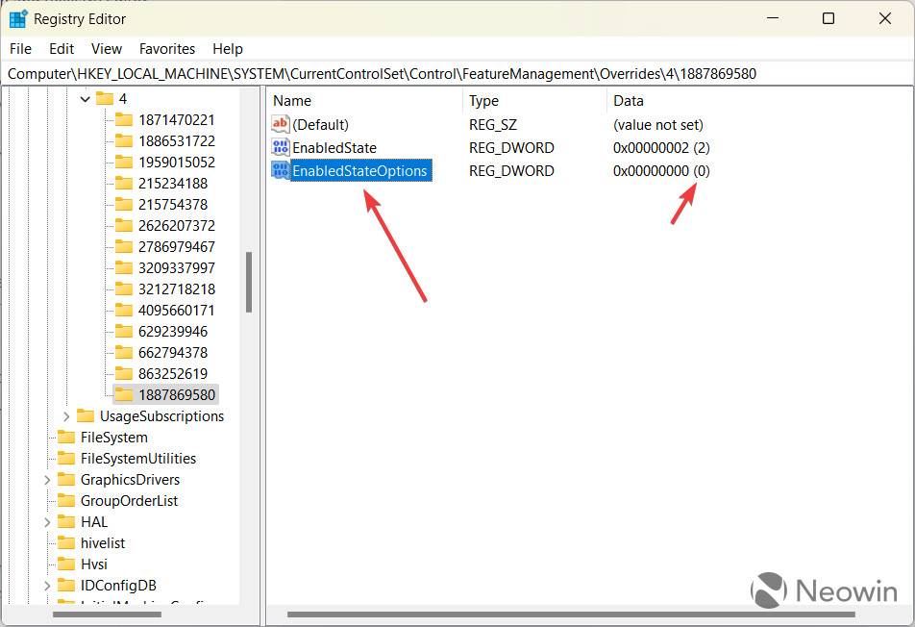Screen dimensions: 915x627
Task: Click the tree pane horizontal scrollbar
Action: [x=107, y=614]
